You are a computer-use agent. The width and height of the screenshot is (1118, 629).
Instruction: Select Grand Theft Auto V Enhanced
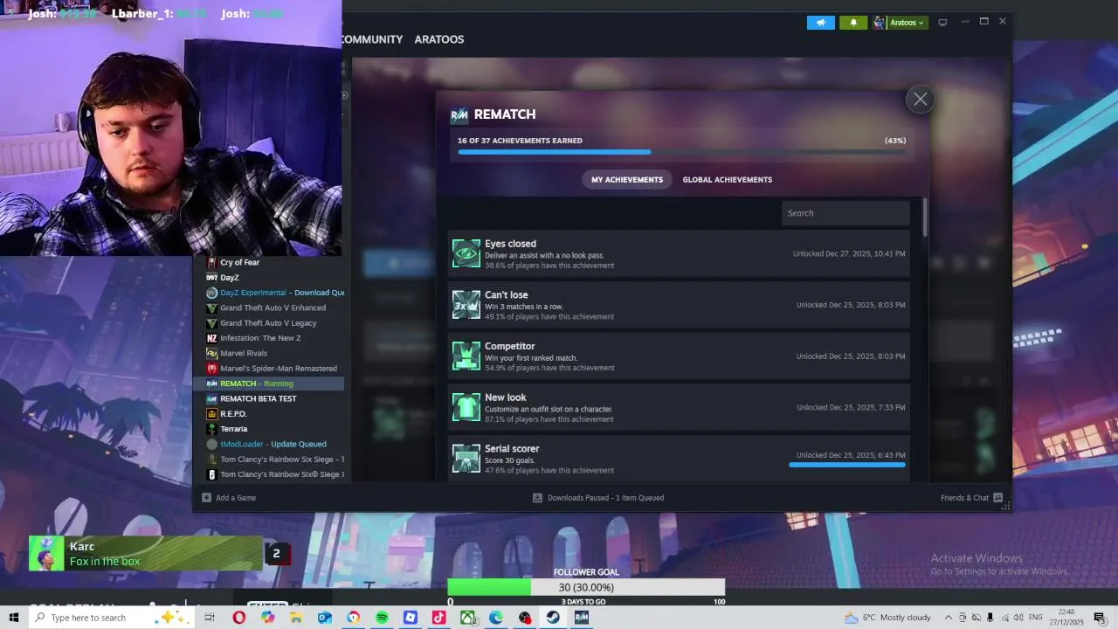(273, 308)
